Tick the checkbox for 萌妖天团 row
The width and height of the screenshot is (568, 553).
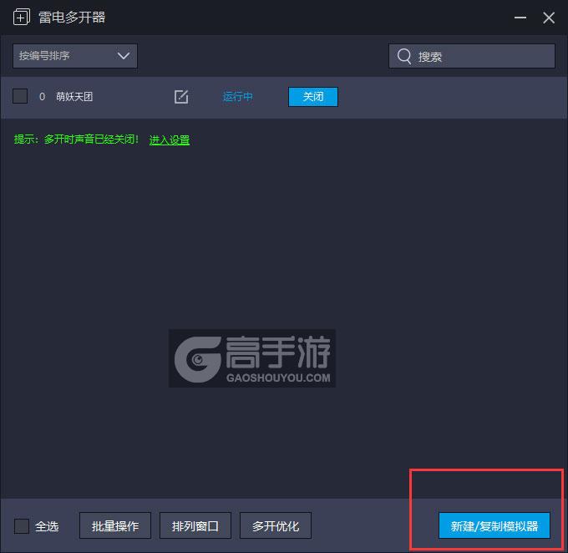point(20,96)
